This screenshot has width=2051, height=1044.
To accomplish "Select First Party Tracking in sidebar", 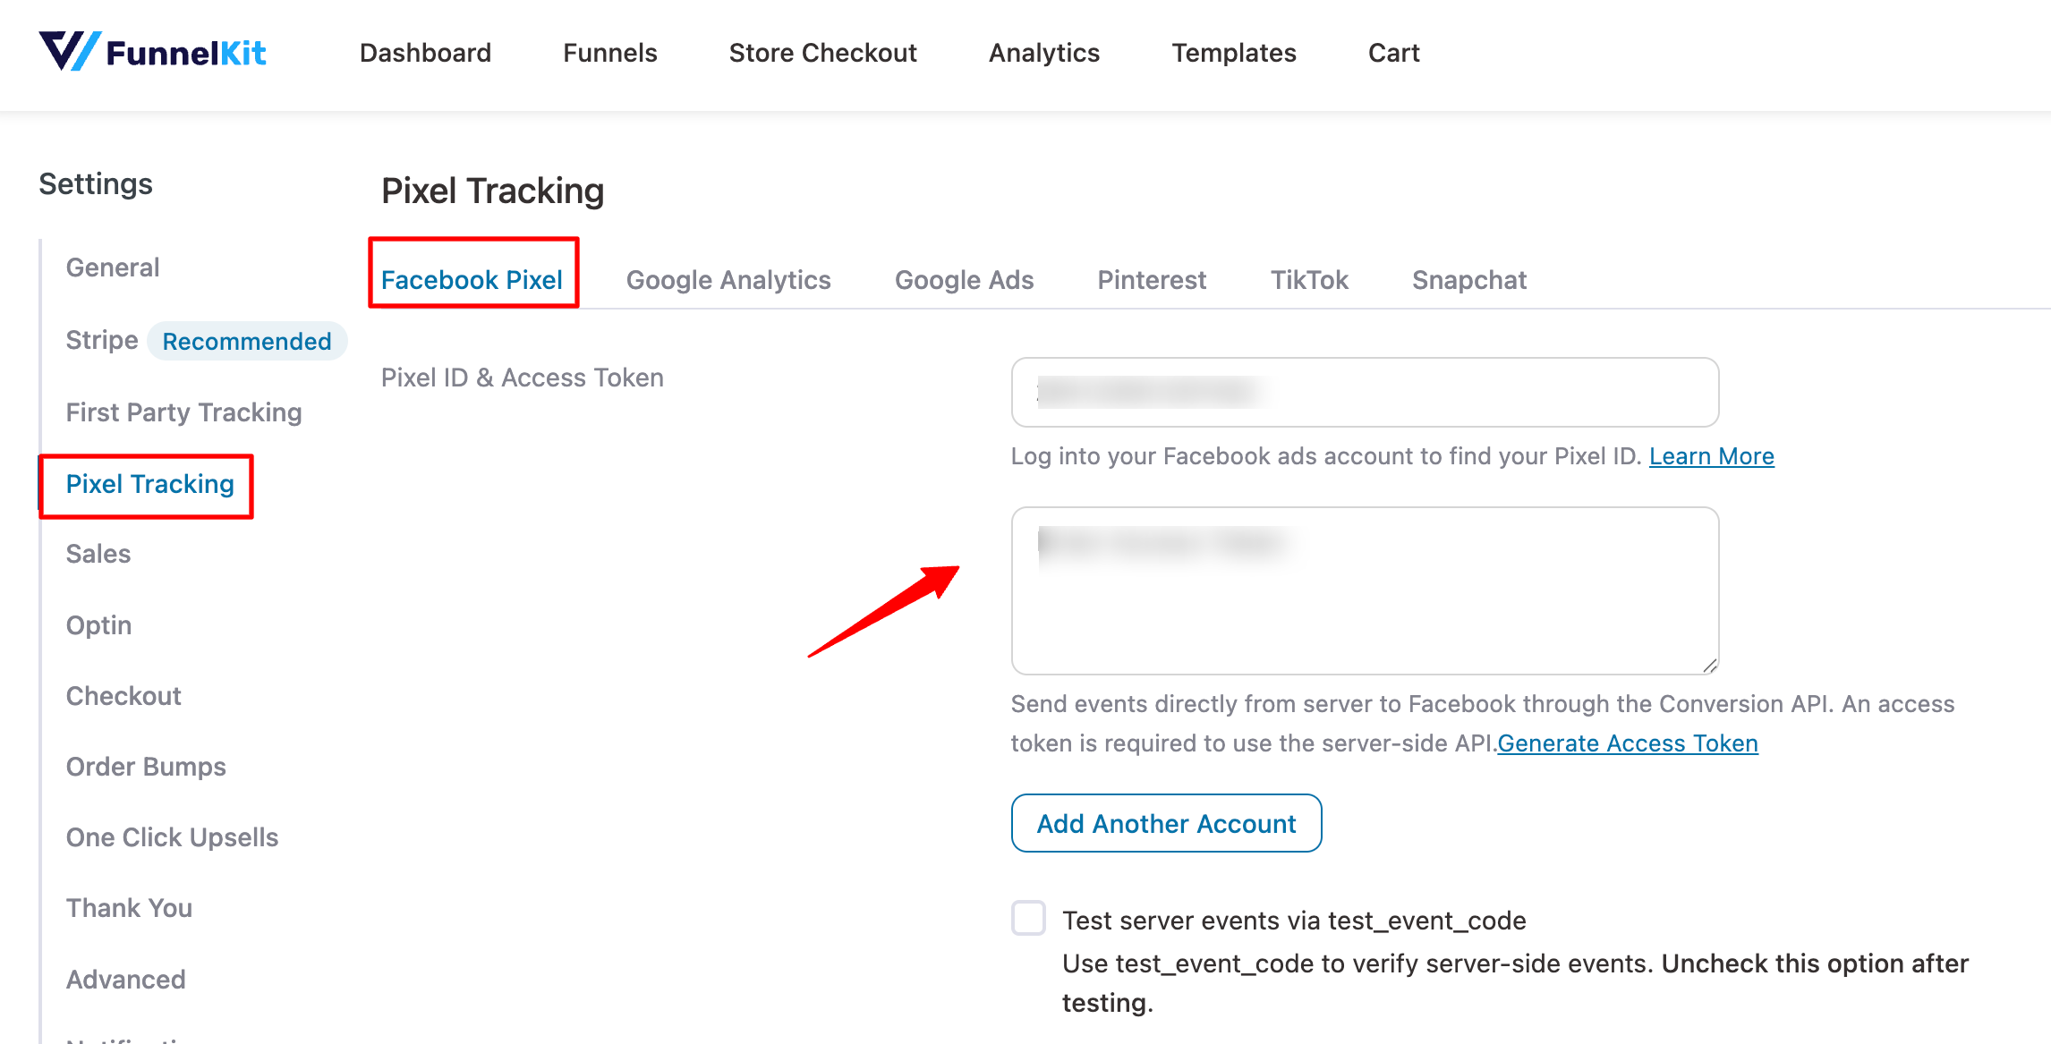I will coord(184,412).
